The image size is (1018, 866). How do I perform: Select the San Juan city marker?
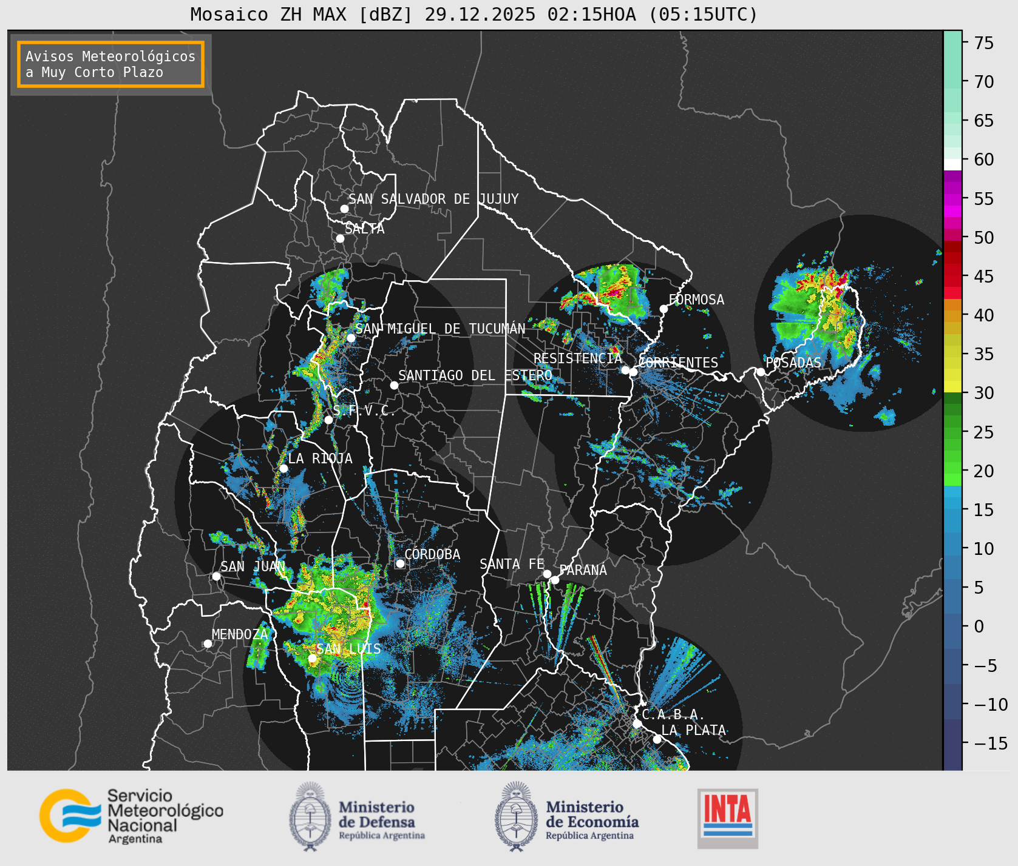click(x=216, y=576)
